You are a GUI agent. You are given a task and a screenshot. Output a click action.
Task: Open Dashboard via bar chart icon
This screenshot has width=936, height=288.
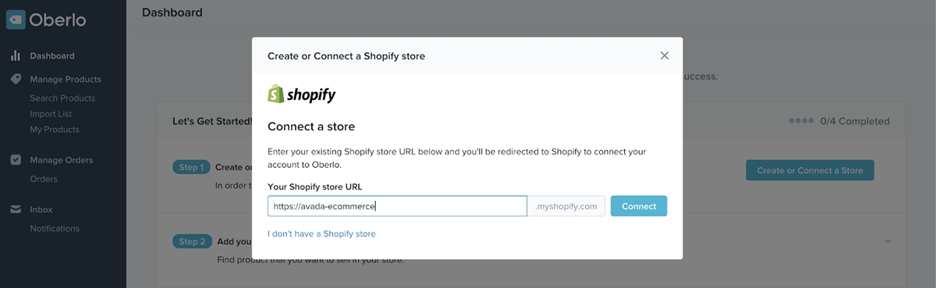click(x=16, y=56)
